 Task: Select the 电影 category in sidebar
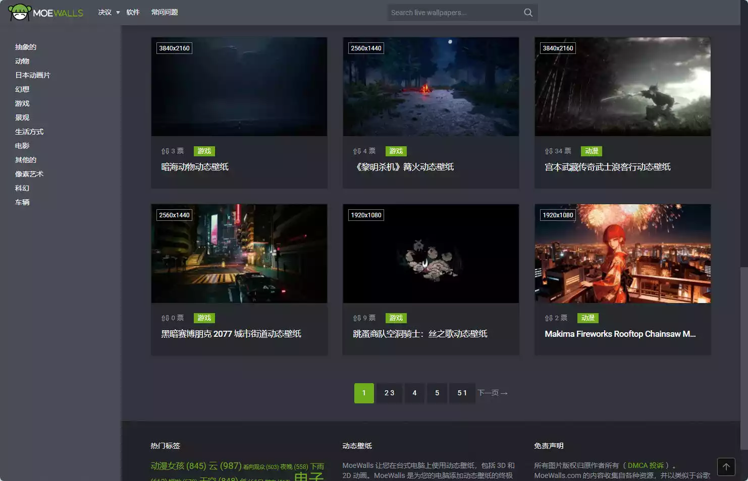22,146
